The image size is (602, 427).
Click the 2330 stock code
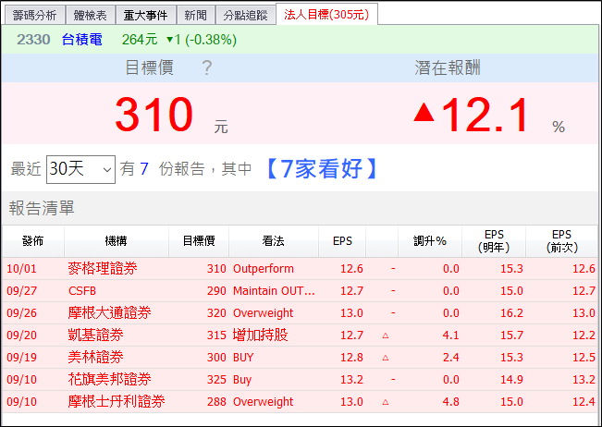[33, 40]
